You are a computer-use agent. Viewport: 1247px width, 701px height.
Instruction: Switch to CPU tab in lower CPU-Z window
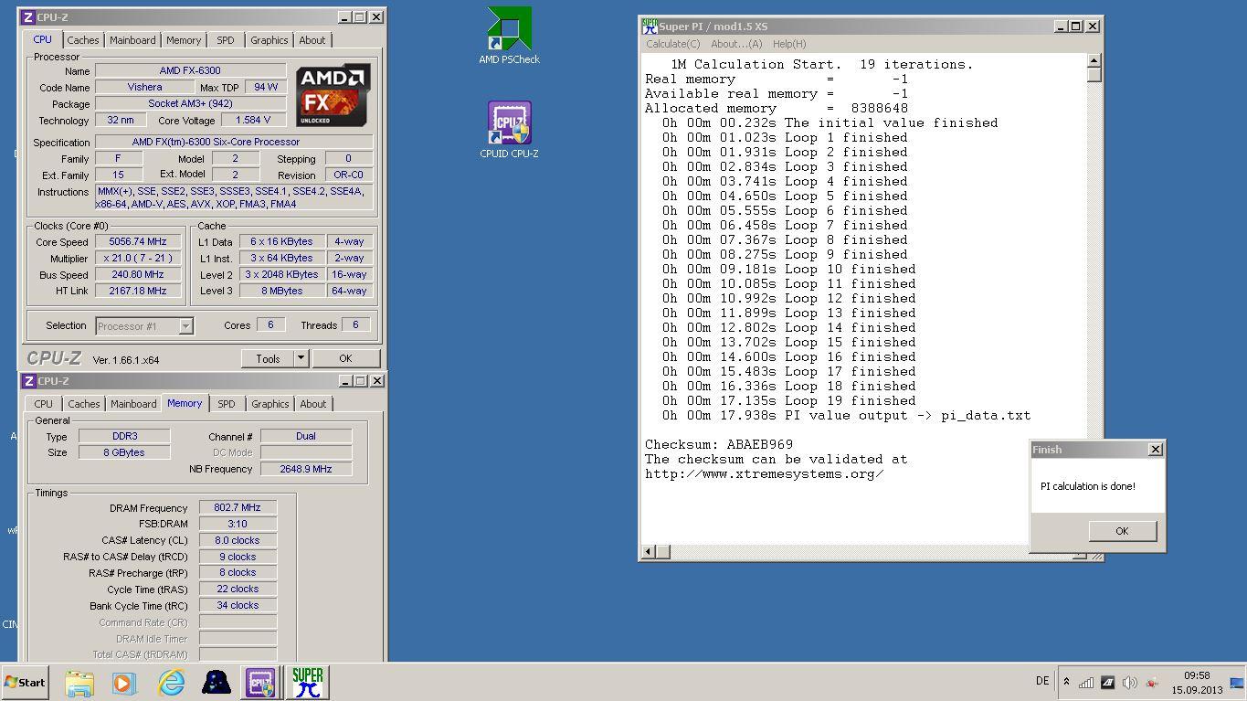(x=43, y=404)
